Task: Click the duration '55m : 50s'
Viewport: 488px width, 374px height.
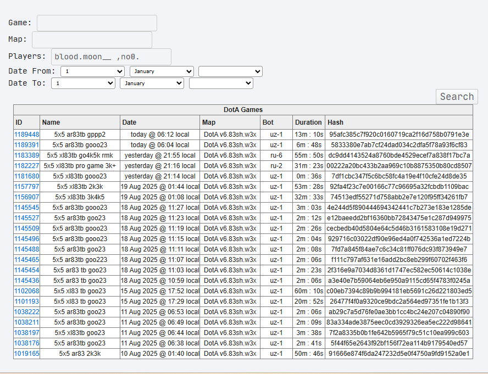Action: [x=309, y=155]
